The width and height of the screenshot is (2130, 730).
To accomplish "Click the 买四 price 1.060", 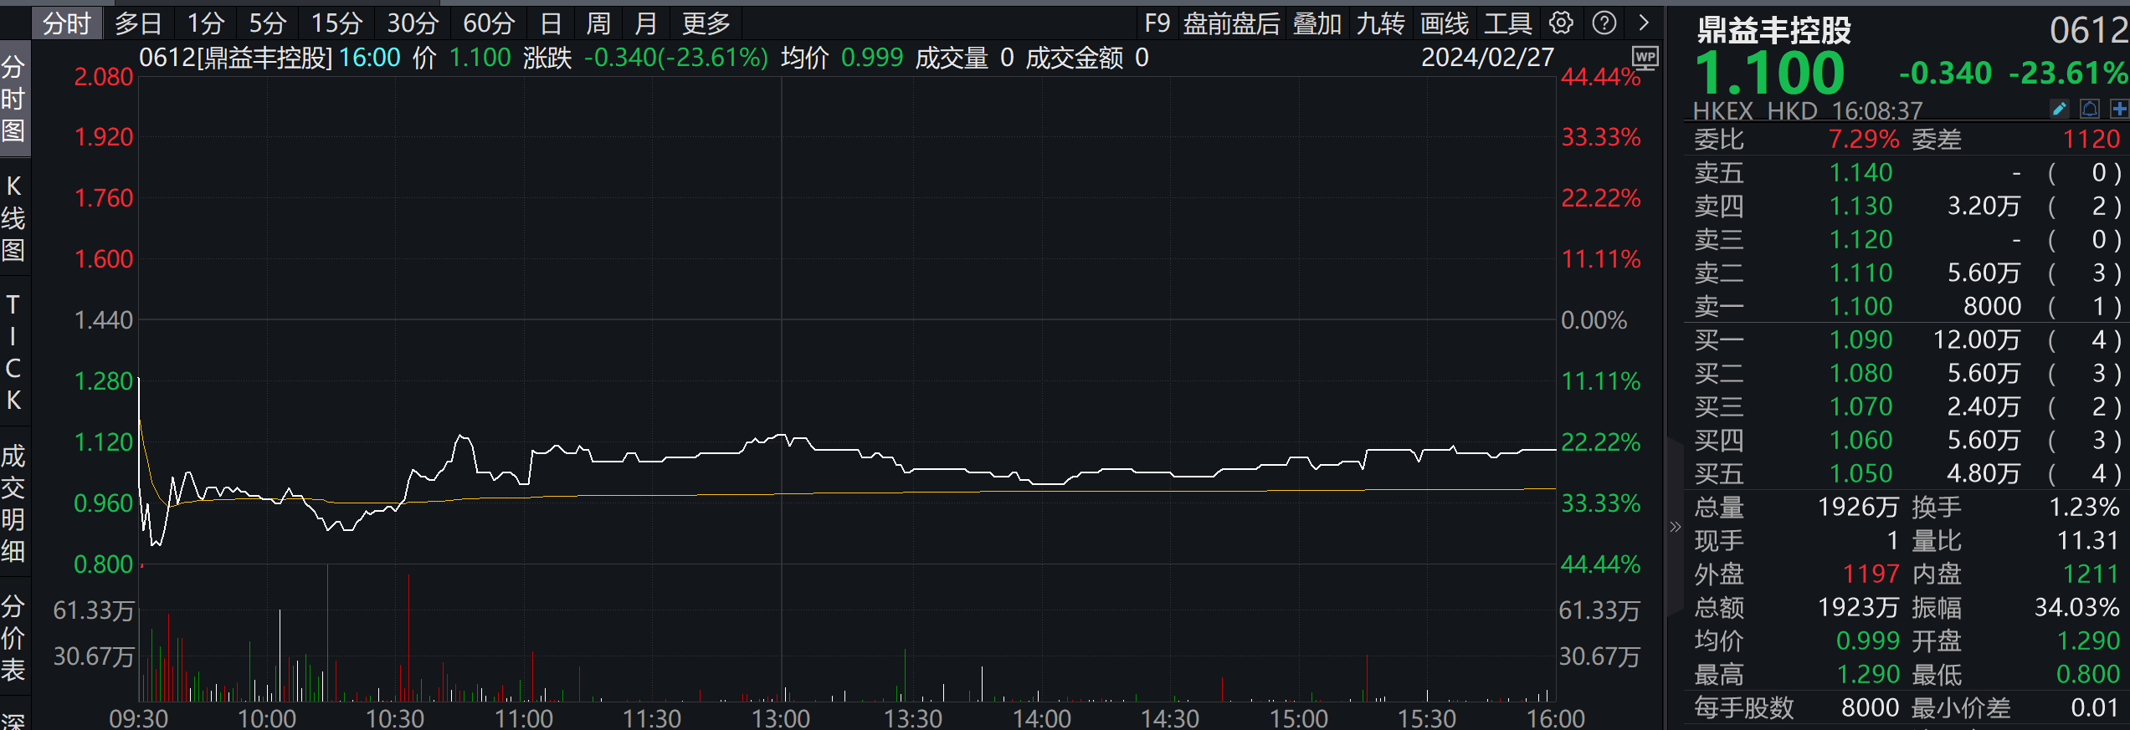I will pyautogui.click(x=1861, y=440).
